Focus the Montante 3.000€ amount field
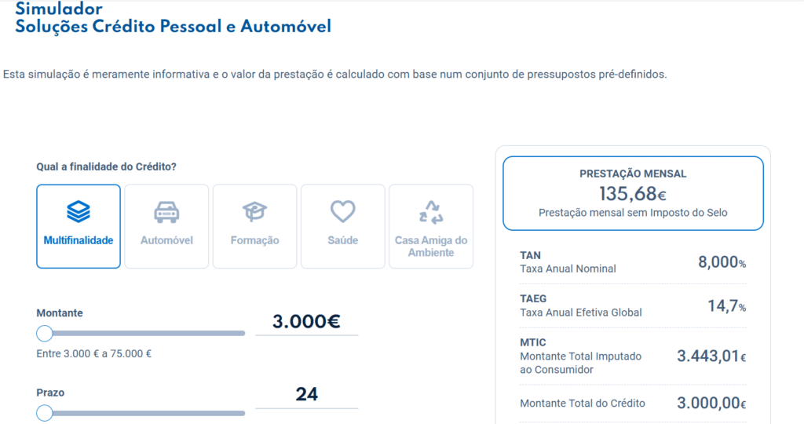 pos(306,321)
